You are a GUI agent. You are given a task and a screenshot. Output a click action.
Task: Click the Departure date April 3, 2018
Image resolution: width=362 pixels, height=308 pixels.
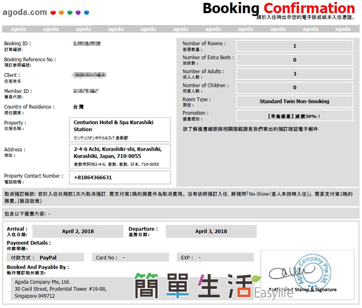pos(211,232)
